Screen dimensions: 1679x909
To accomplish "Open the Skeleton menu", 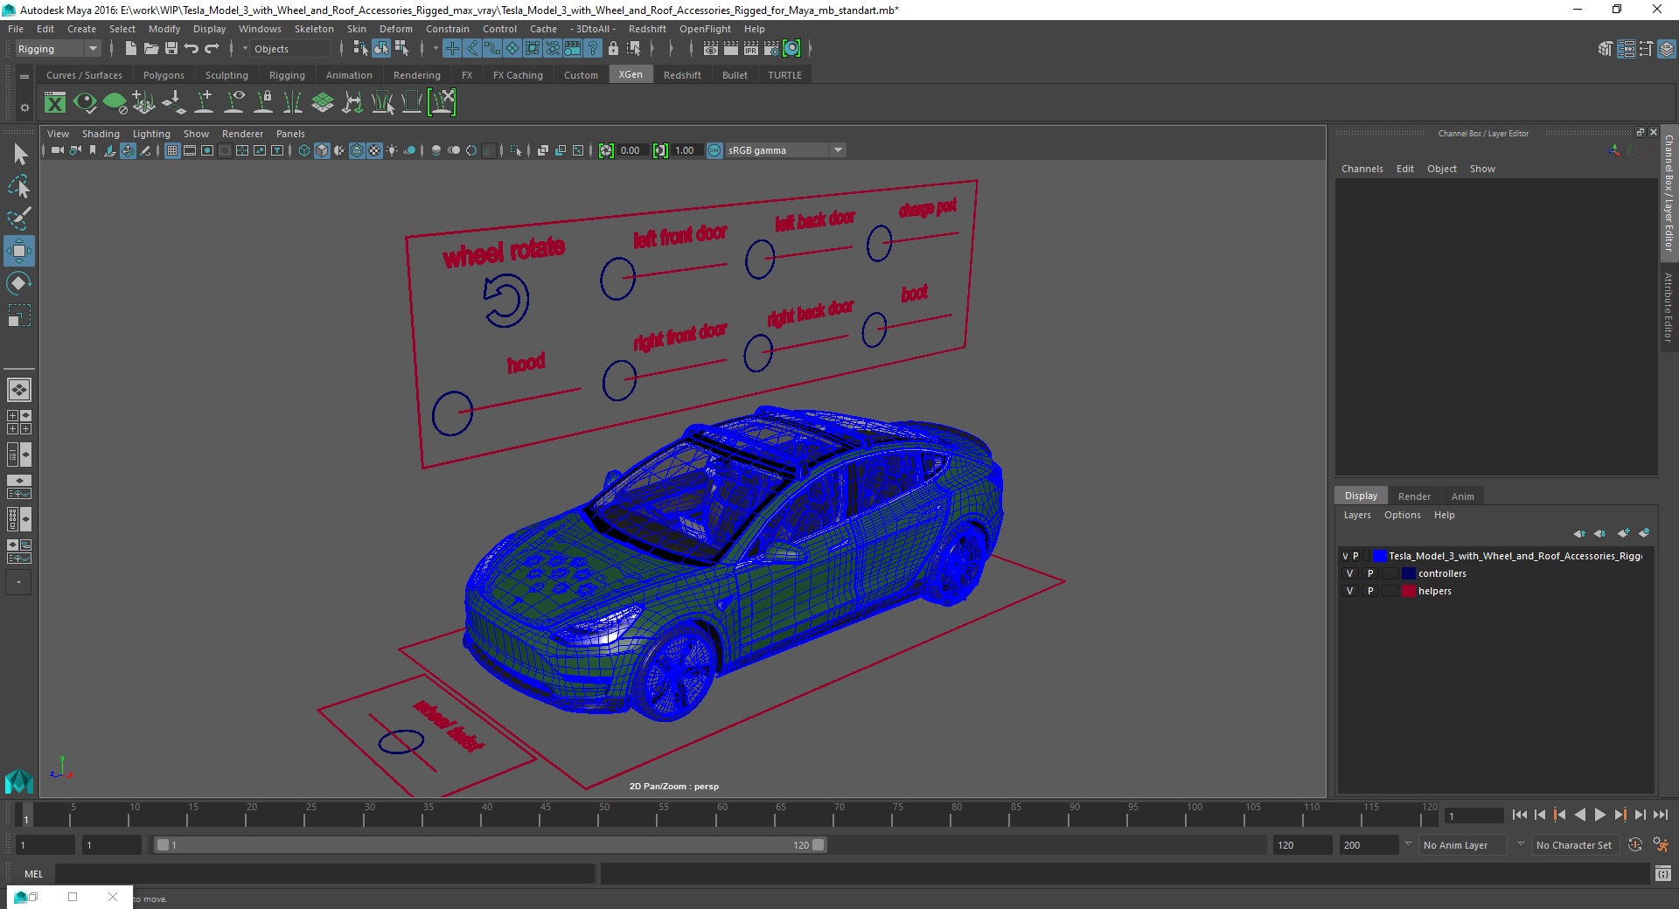I will pos(314,29).
